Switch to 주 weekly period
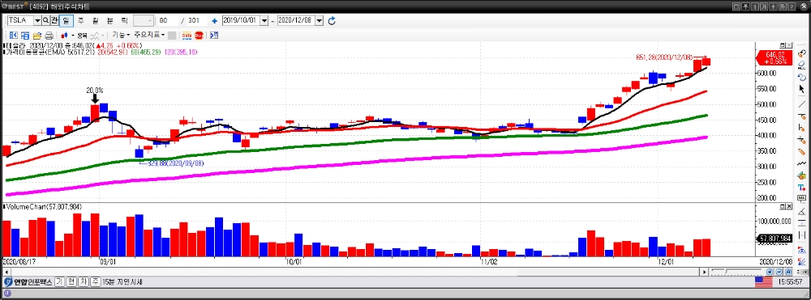Screen dimensions: 811x300 pyautogui.click(x=80, y=20)
